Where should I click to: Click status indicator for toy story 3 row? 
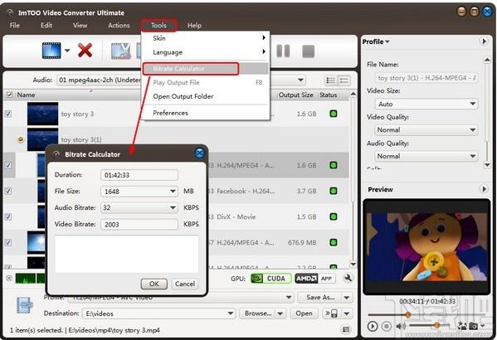coord(333,114)
